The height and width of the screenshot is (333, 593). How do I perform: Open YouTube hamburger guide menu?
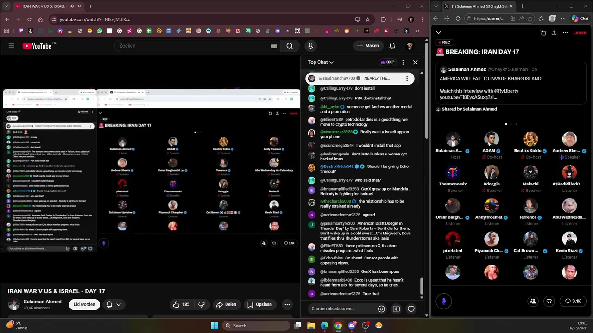pyautogui.click(x=11, y=46)
